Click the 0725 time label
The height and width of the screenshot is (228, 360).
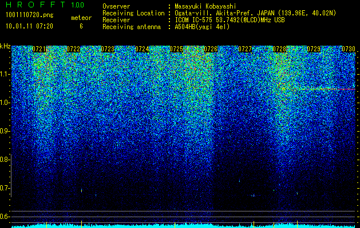click(176, 49)
